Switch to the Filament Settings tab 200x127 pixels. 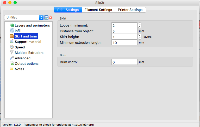pos(98,10)
